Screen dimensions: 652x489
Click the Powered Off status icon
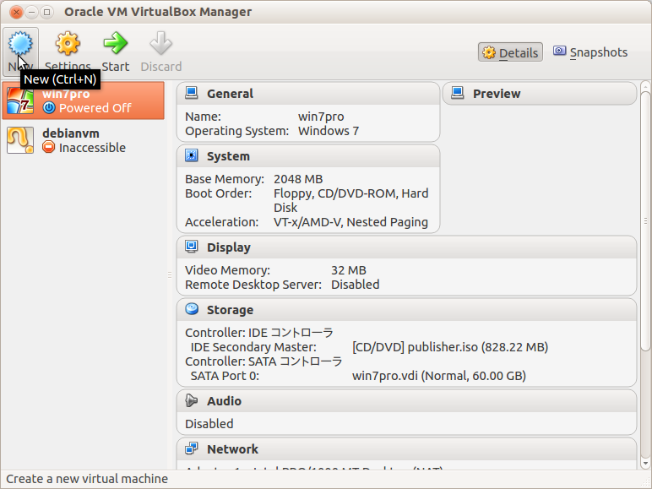[49, 108]
